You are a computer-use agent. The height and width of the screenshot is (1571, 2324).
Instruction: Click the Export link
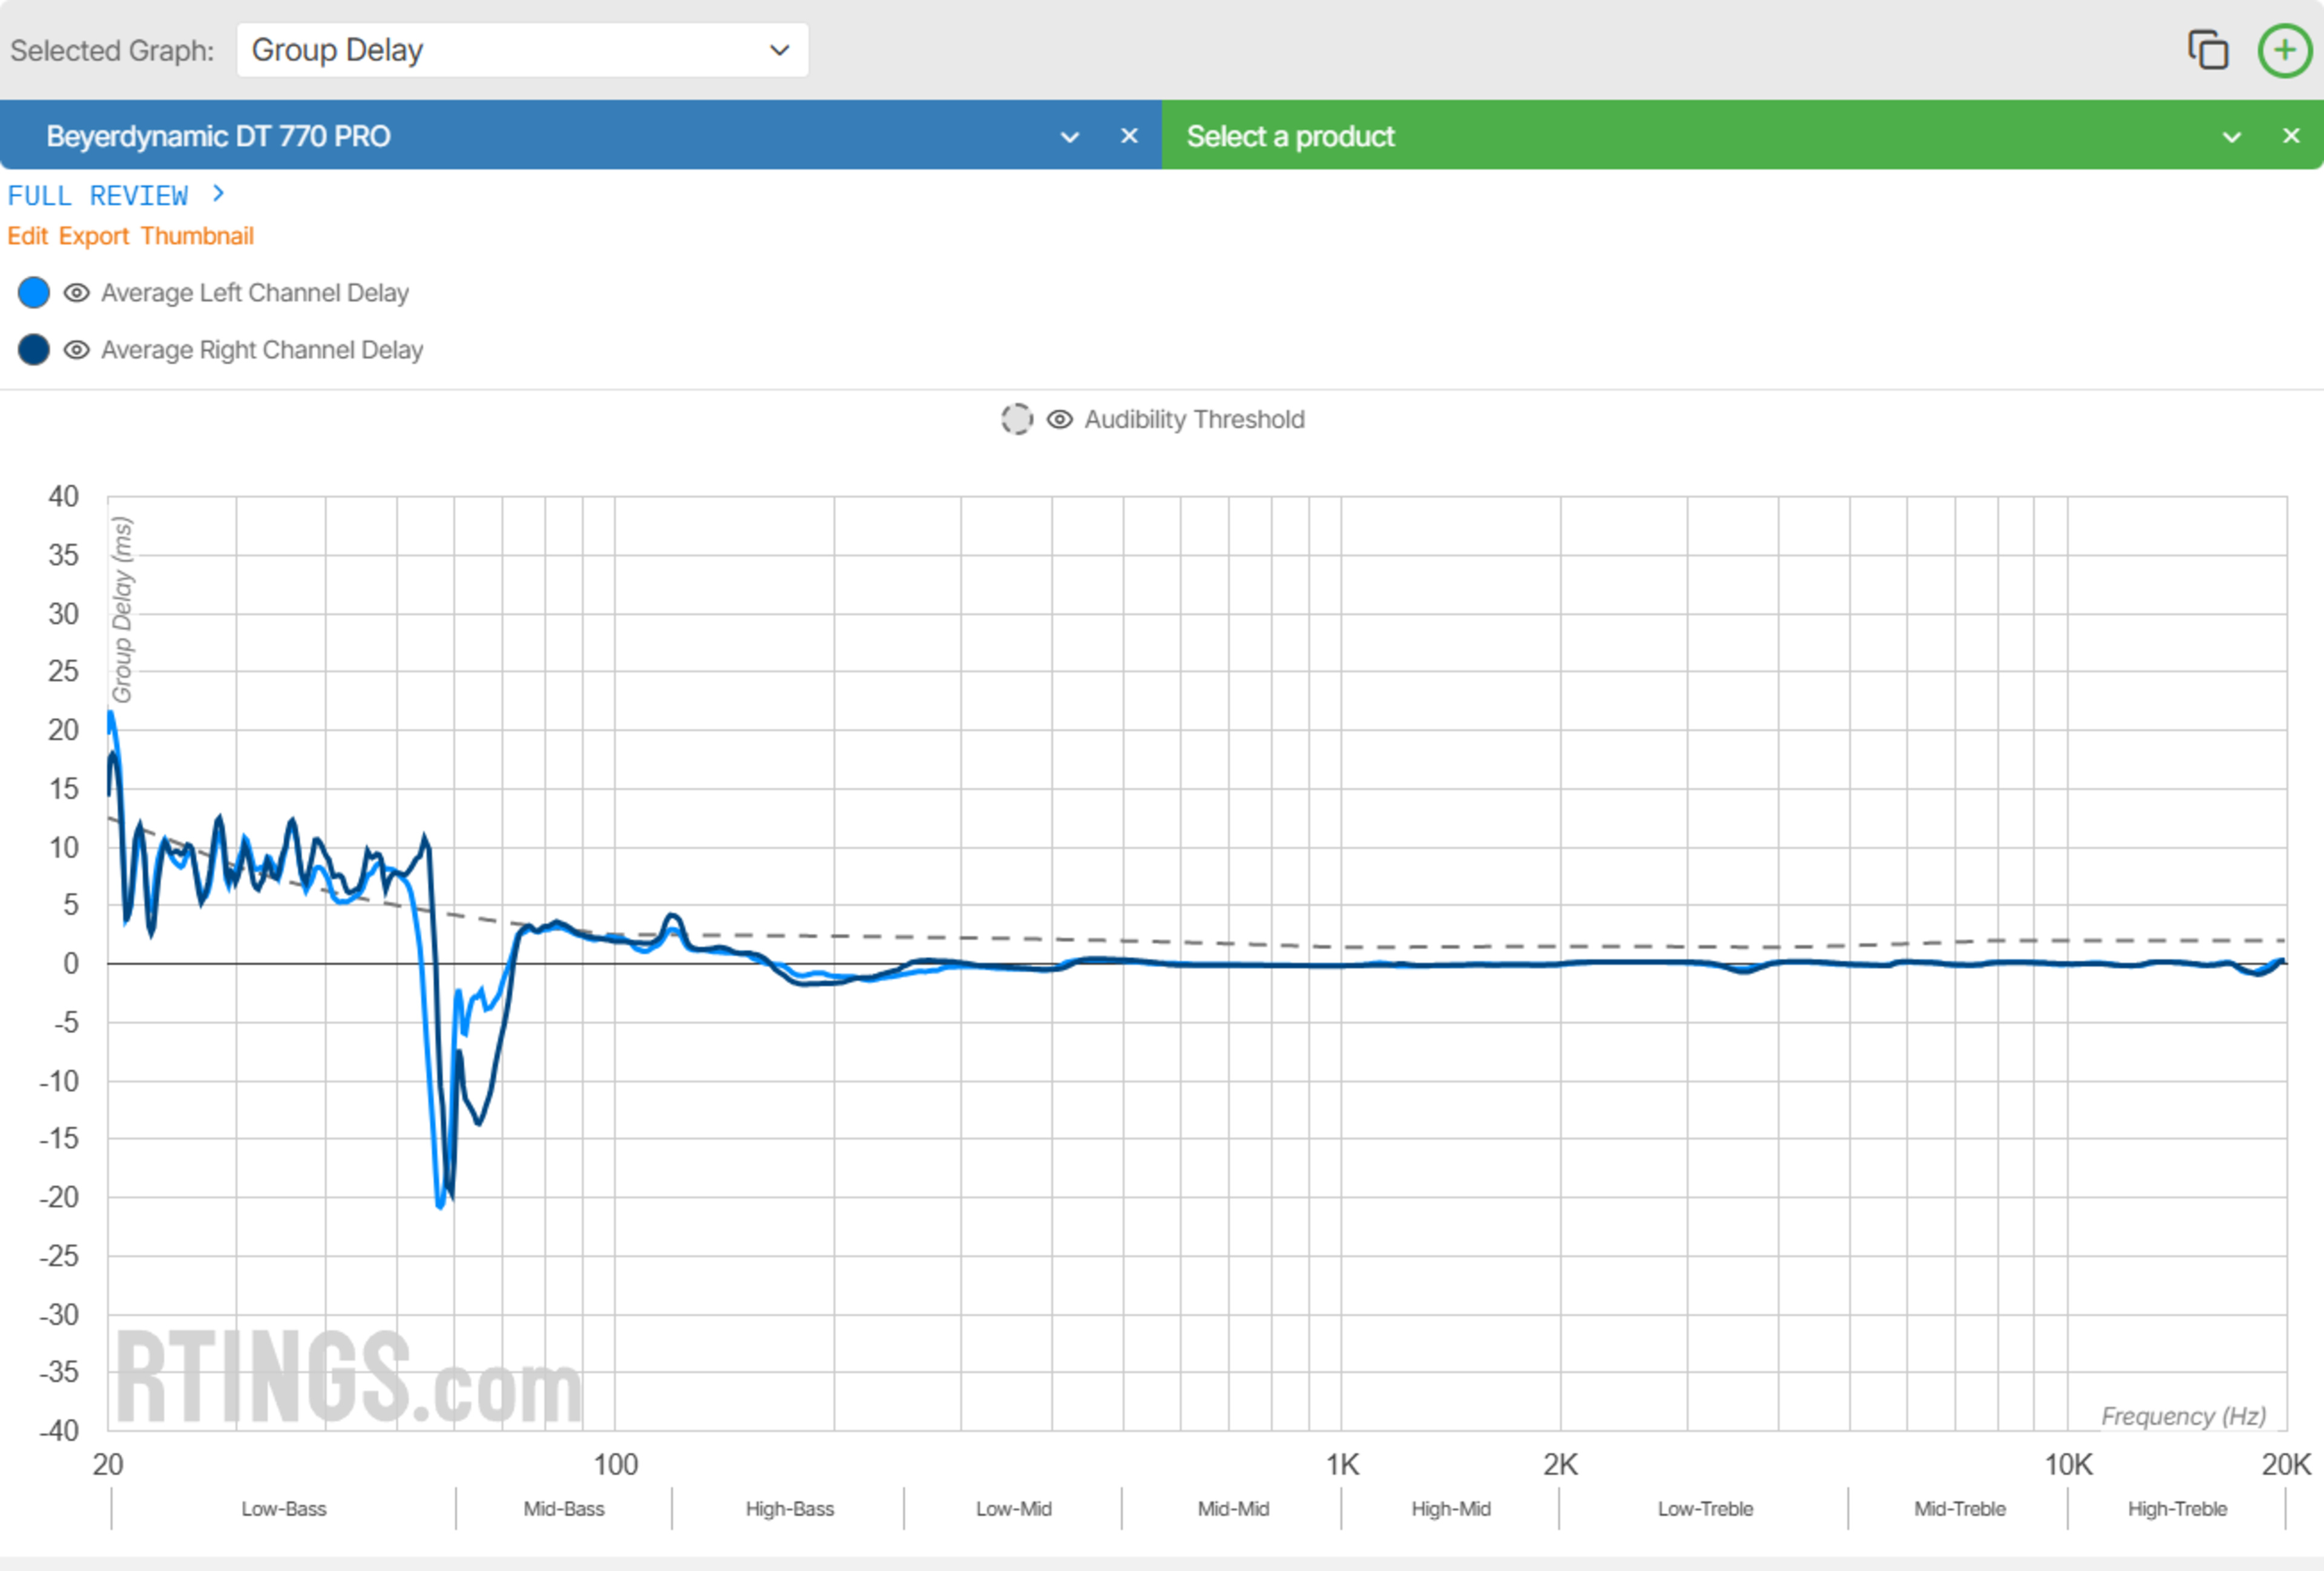(x=94, y=236)
